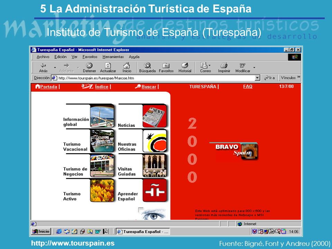The image size is (332, 249).
Task: Click the Nuestras Oficinas text label
Action: [x=127, y=147]
